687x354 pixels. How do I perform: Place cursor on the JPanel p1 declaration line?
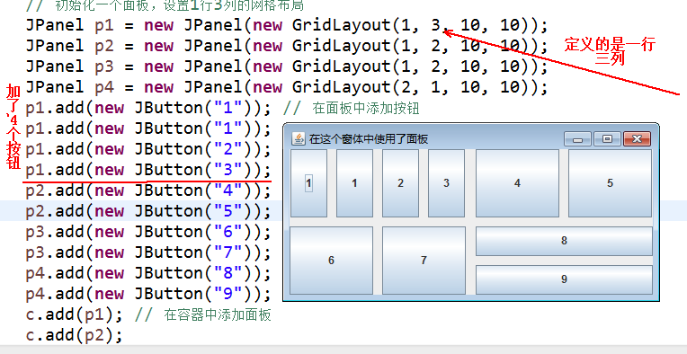click(x=287, y=25)
